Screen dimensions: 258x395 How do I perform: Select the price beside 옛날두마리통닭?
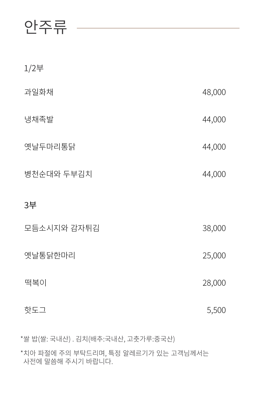click(x=214, y=147)
